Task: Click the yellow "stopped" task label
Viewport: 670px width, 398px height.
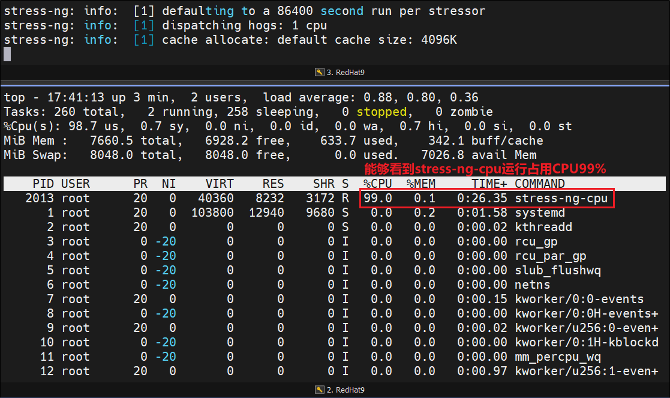Action: pyautogui.click(x=381, y=112)
